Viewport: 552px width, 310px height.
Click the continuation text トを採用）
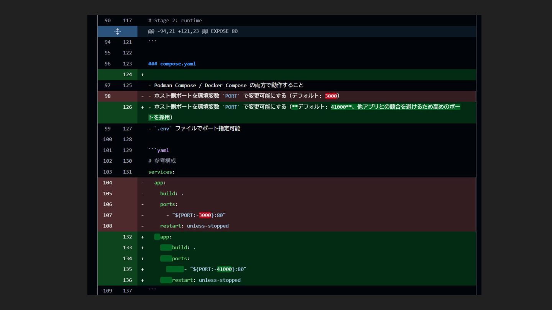pos(160,117)
